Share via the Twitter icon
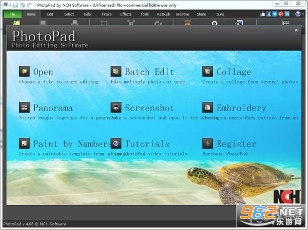This screenshot has height=230, width=308. pos(275,14)
